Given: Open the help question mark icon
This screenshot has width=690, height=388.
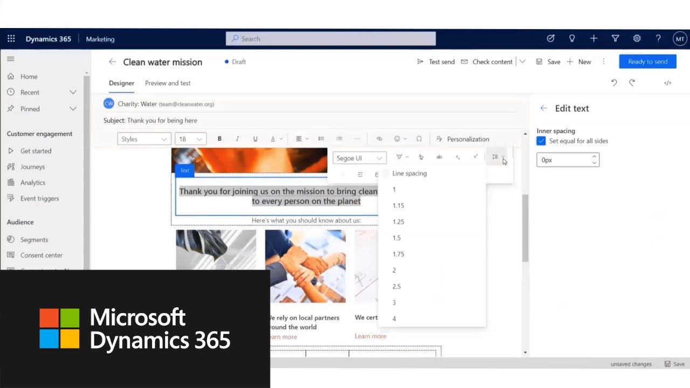Looking at the screenshot, I should click(658, 39).
